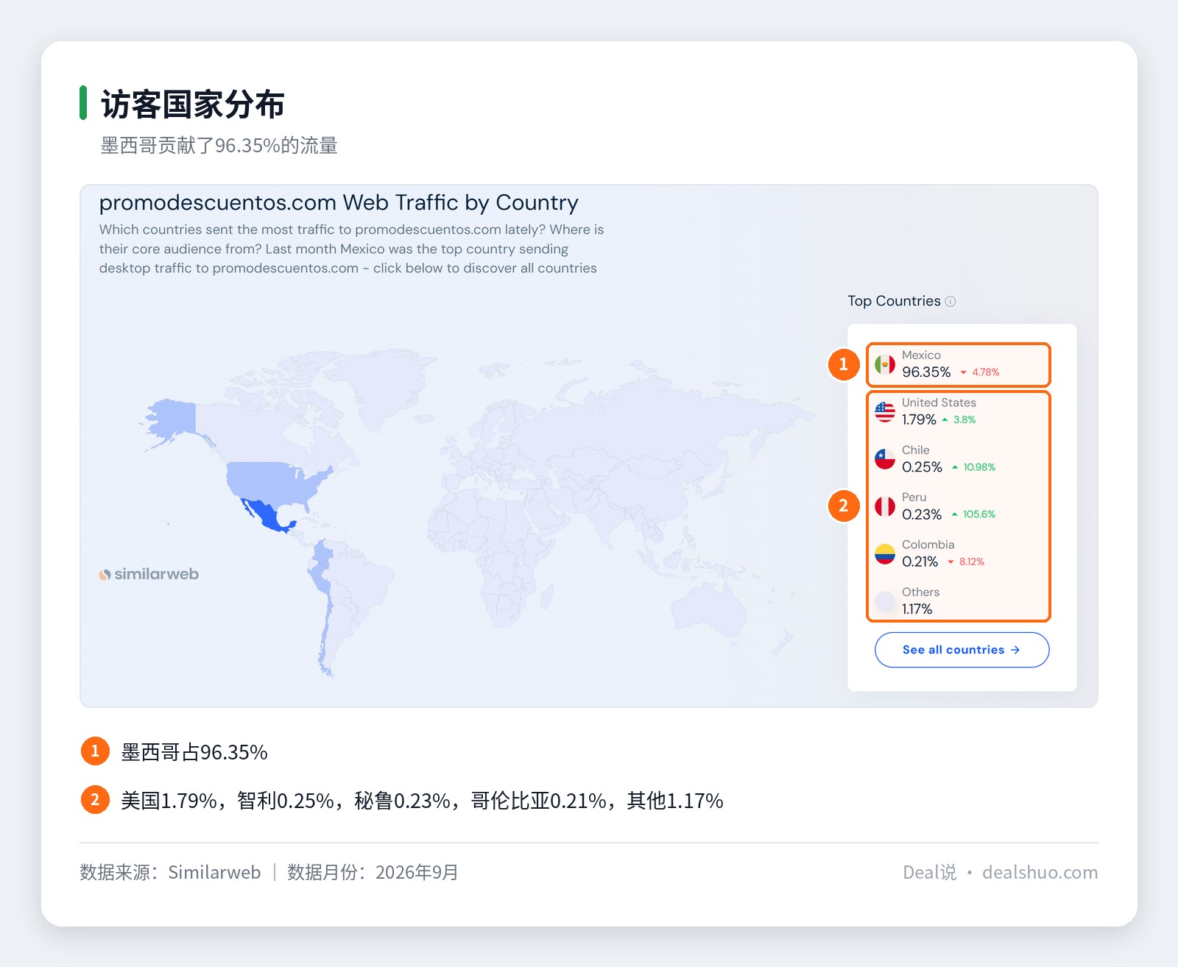This screenshot has width=1178, height=967.
Task: Click the Chile flag icon
Action: [x=885, y=459]
